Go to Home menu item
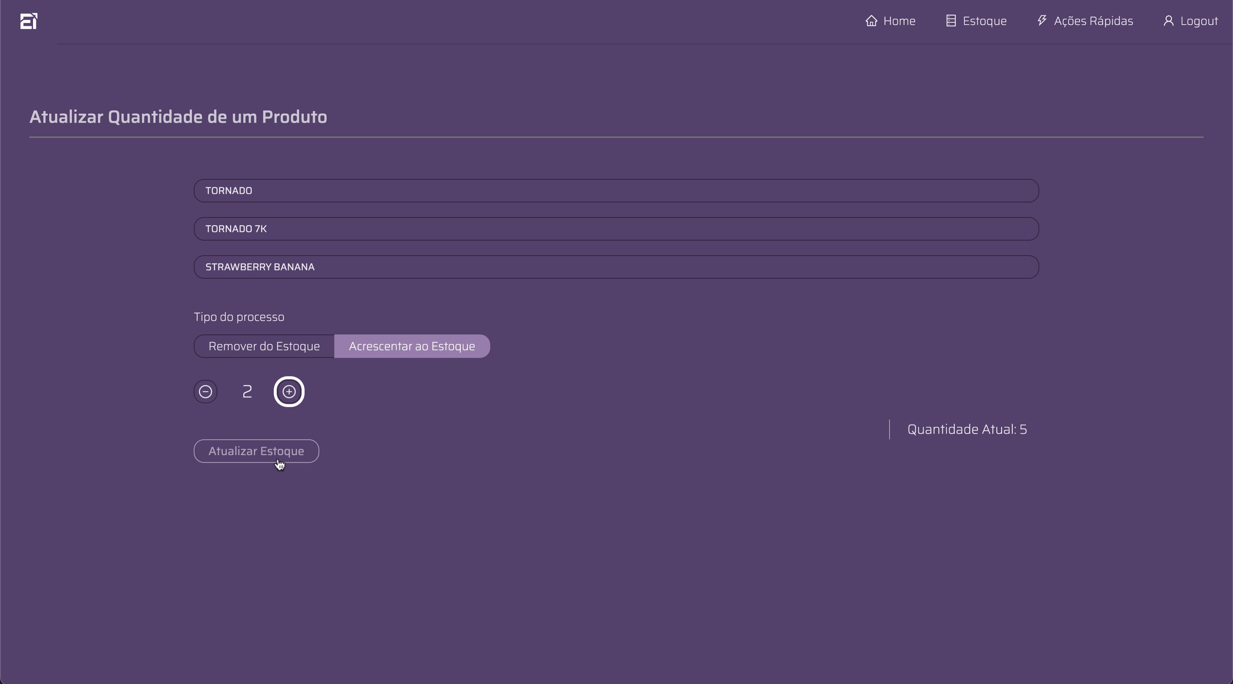The width and height of the screenshot is (1233, 684). click(899, 21)
